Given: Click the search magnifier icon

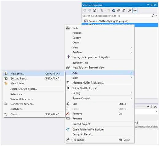Looking at the screenshot, I should (153, 16).
